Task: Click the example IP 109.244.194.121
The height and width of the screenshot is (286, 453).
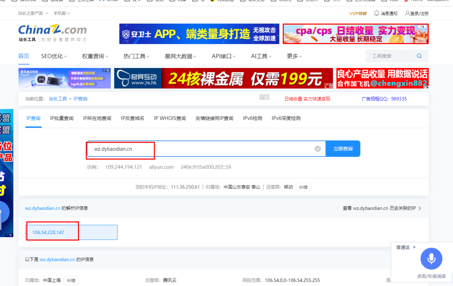Action: pos(124,167)
